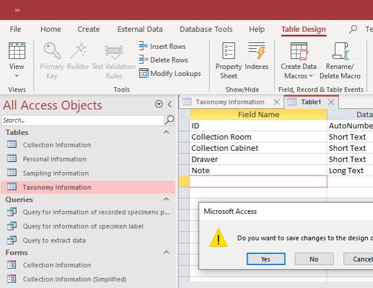Open navigation pane options dropdown circle
The image size is (373, 288).
159,104
